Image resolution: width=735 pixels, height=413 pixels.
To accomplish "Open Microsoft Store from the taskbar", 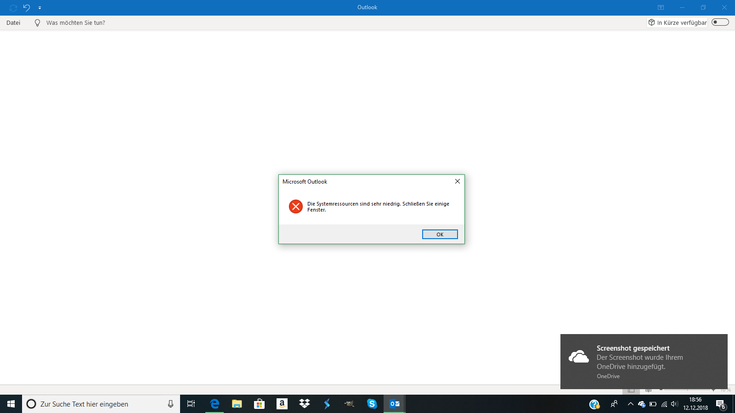I will [x=259, y=404].
